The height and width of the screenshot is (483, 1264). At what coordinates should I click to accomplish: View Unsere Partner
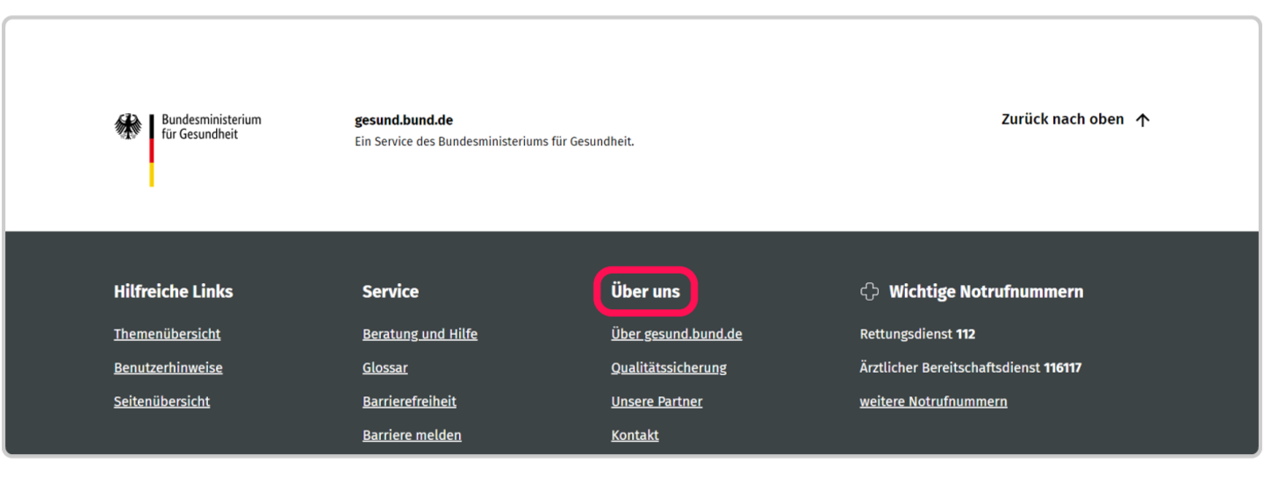pyautogui.click(x=657, y=401)
